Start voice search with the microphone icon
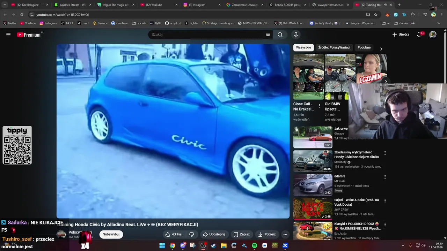 pos(296,35)
